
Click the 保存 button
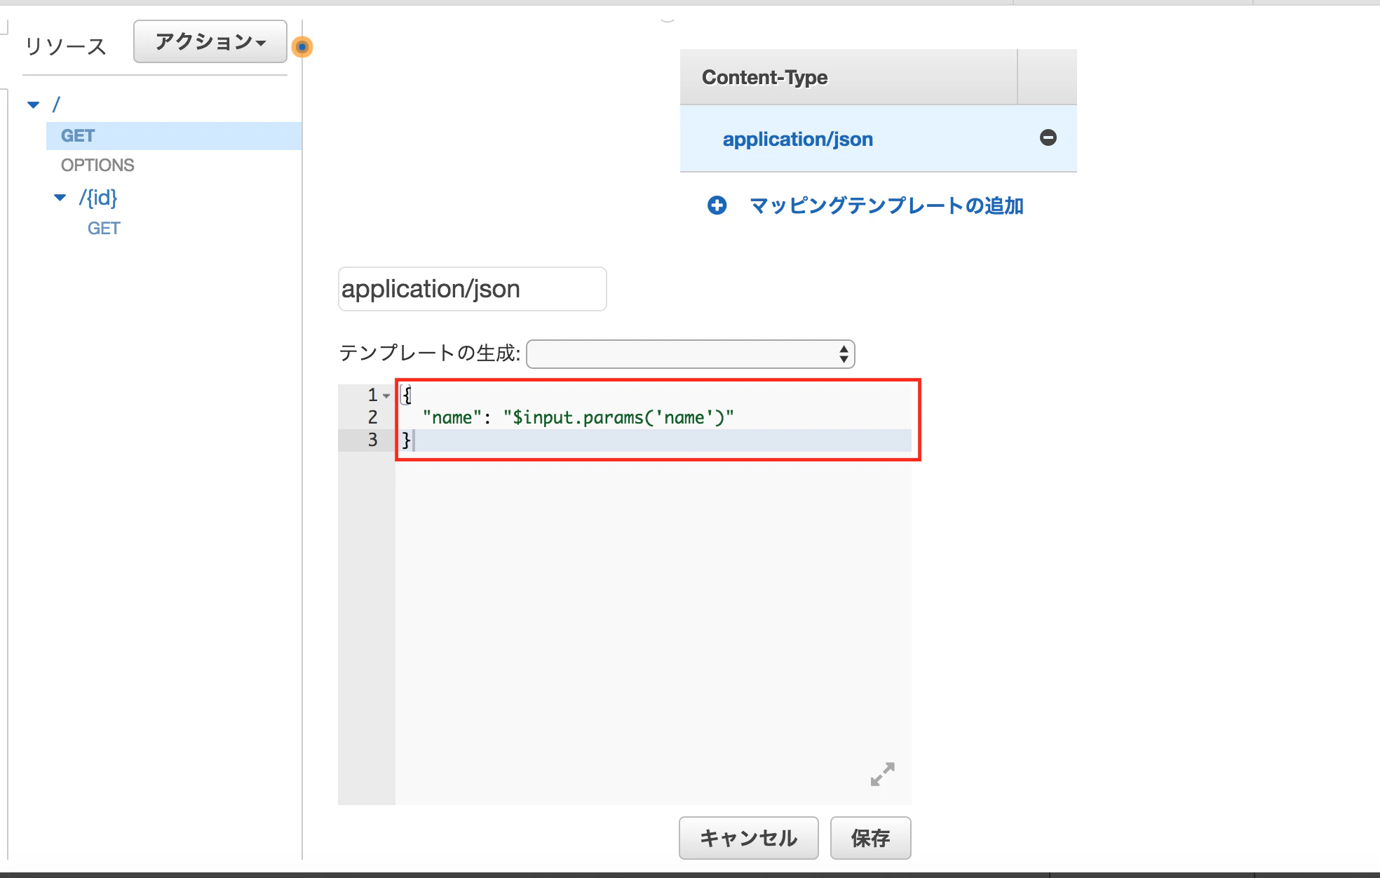tap(871, 838)
